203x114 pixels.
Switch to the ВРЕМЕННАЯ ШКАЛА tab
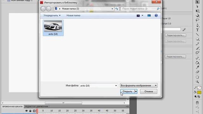tap(12, 106)
